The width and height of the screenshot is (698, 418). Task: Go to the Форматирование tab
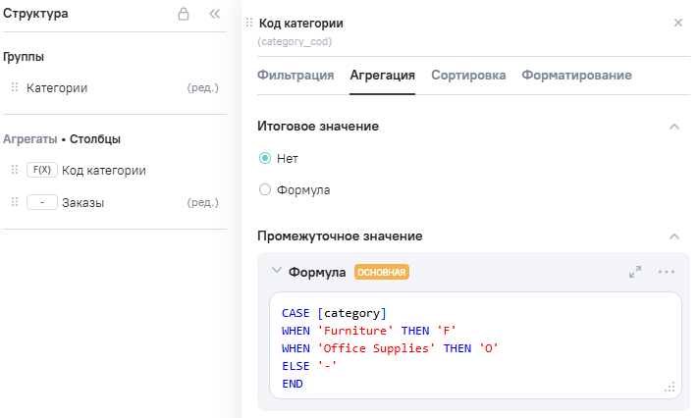coord(576,75)
